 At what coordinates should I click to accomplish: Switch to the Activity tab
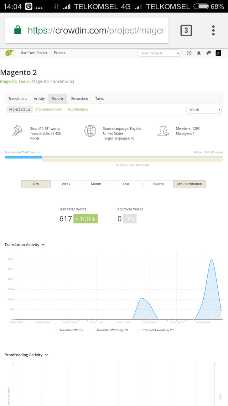39,99
